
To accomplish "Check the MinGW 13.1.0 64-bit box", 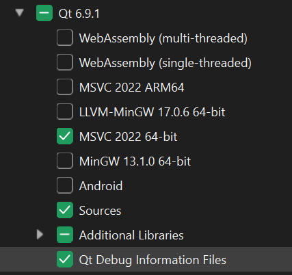I will click(x=65, y=161).
